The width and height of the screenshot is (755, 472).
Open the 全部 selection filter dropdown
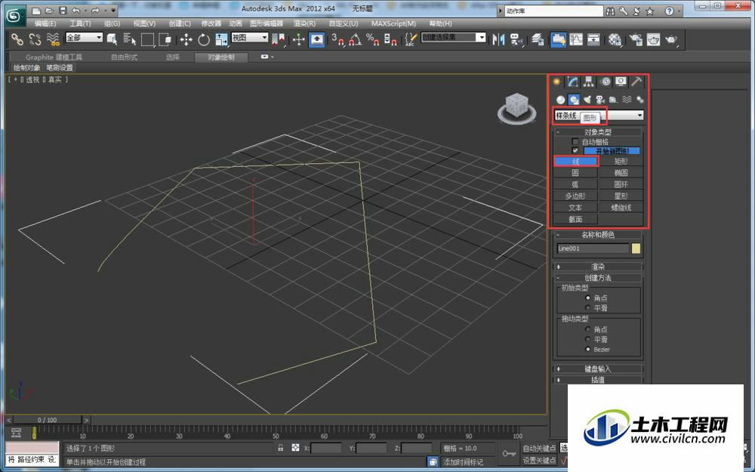pyautogui.click(x=85, y=38)
